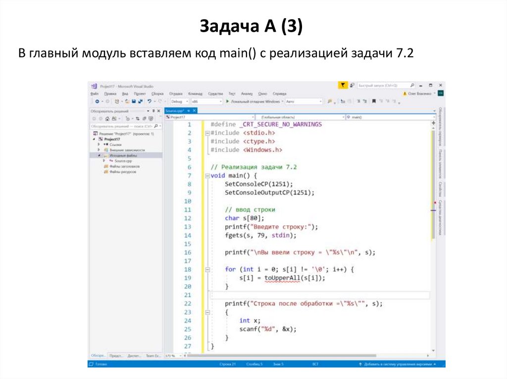Click the bookmark icon in the toolbar

[374, 101]
